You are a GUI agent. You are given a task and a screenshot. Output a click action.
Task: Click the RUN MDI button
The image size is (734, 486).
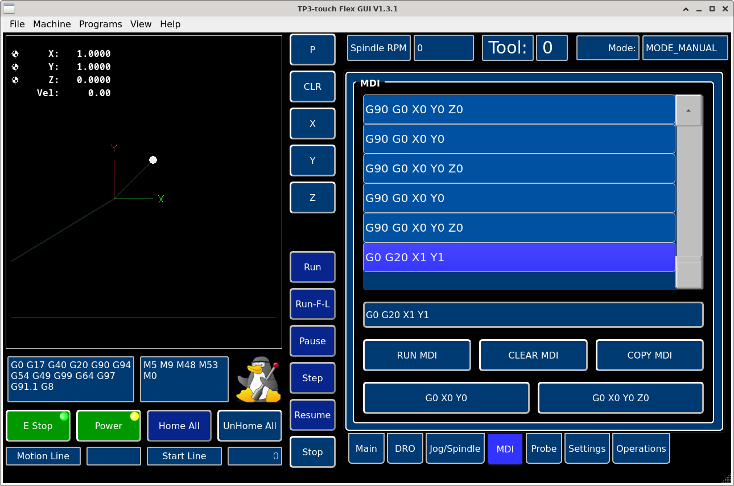tap(417, 355)
